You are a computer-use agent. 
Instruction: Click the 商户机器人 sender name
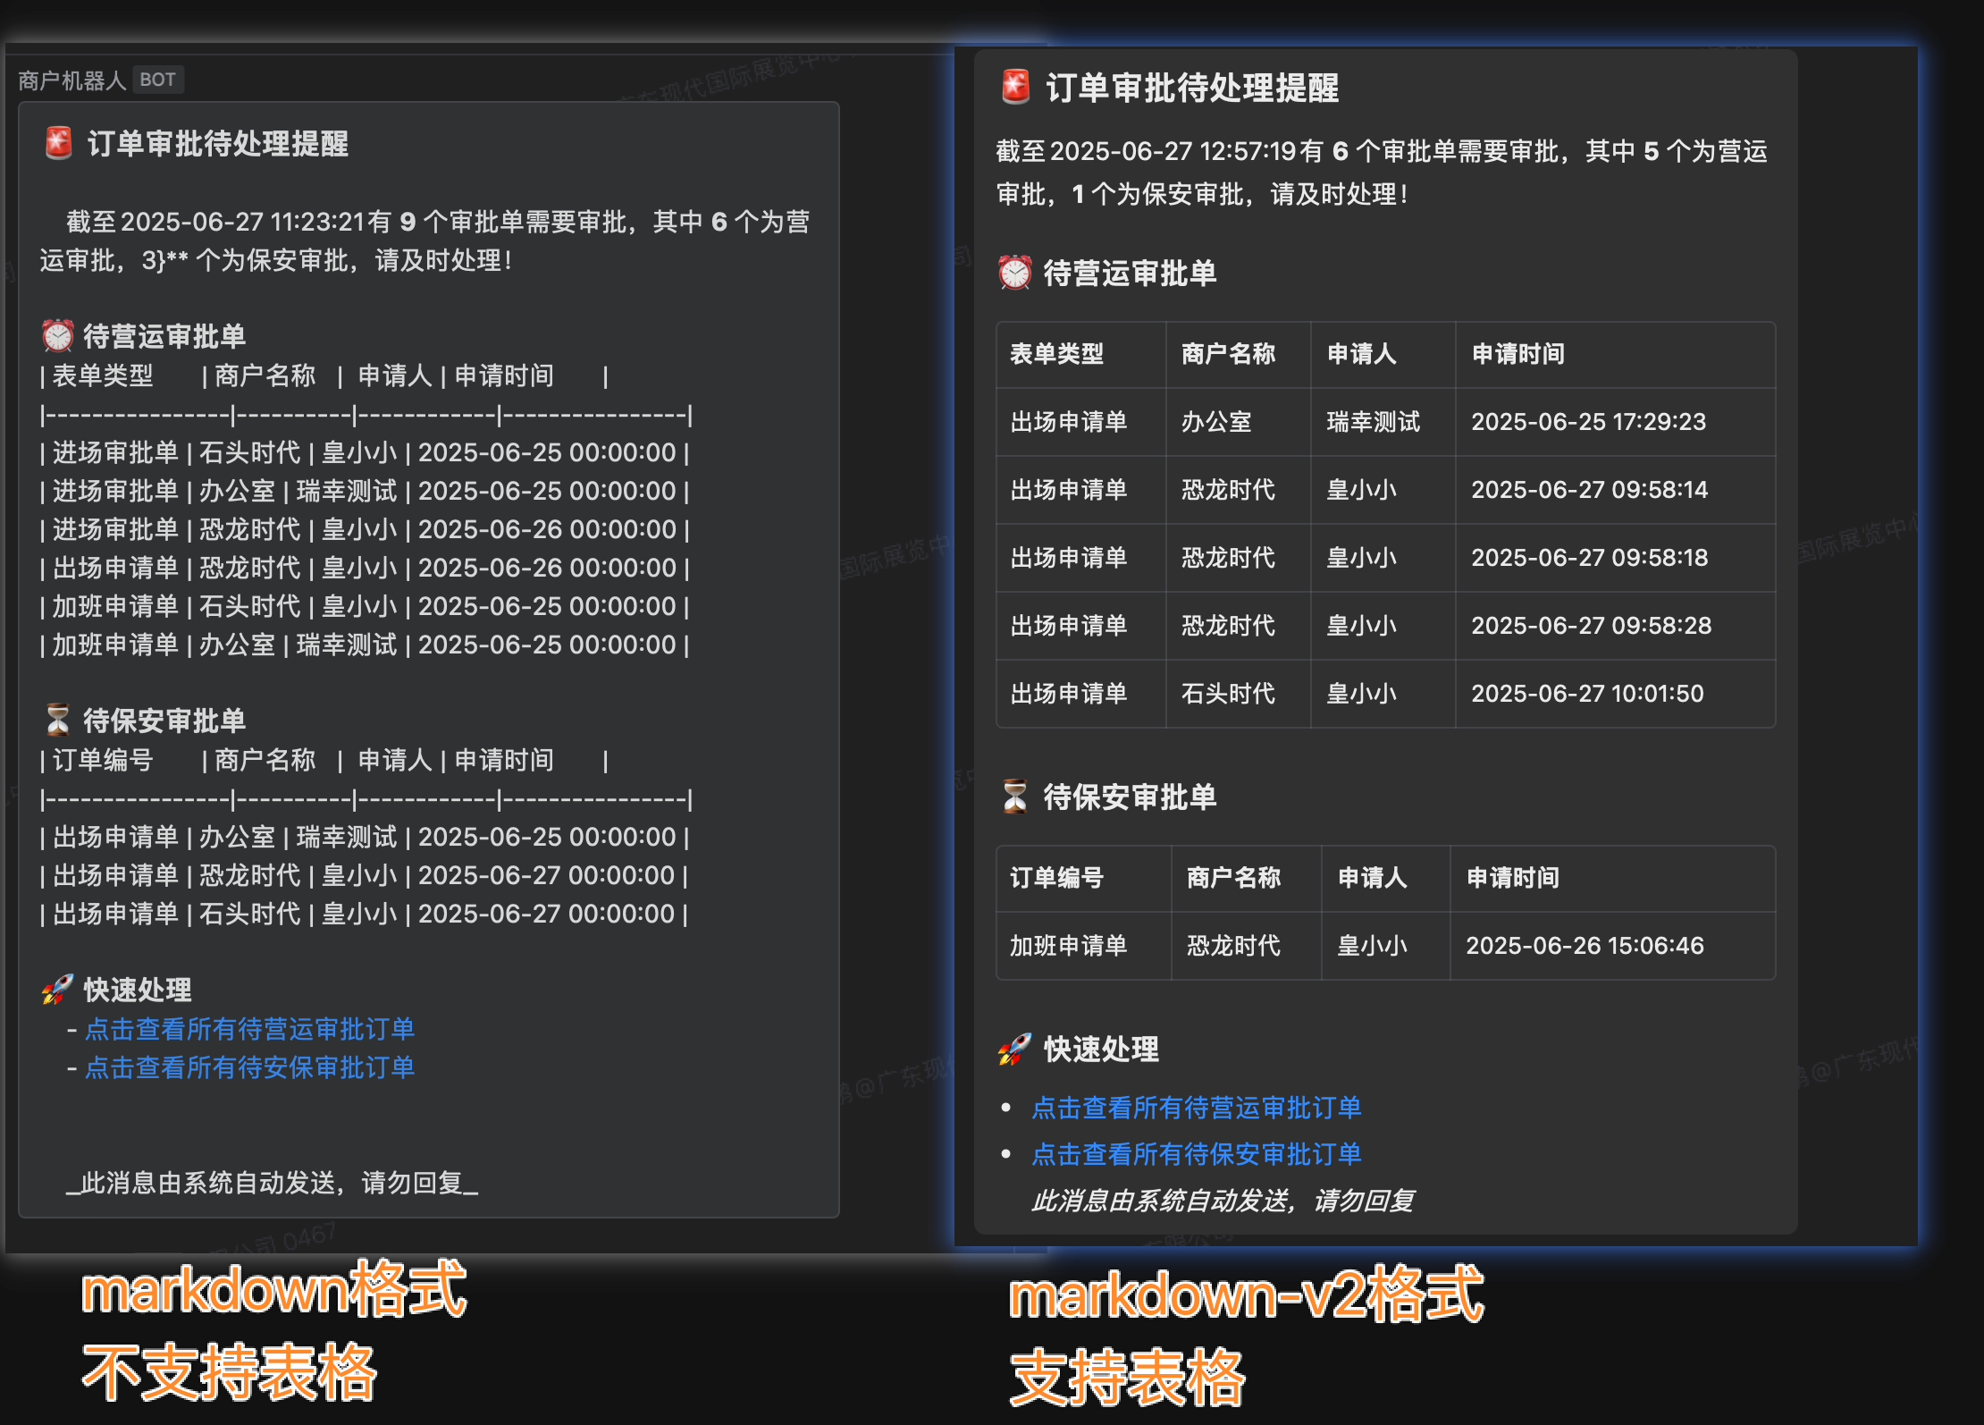pos(70,80)
